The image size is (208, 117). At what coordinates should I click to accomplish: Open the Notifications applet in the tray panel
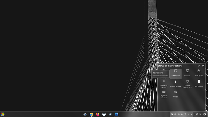pyautogui.click(x=176, y=74)
